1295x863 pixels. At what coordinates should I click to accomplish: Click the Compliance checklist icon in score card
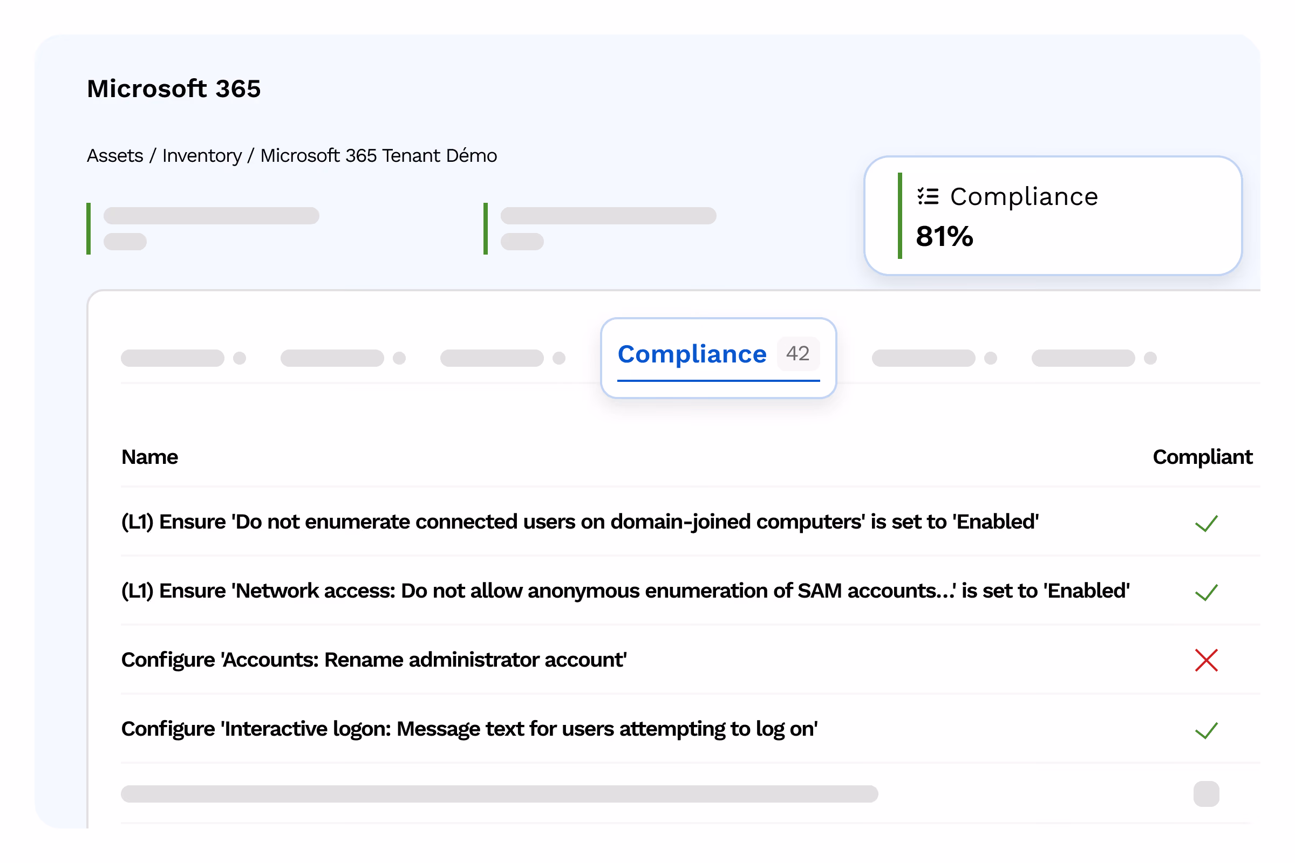(928, 196)
